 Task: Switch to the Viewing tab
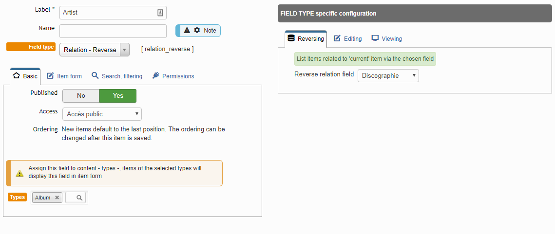click(387, 38)
